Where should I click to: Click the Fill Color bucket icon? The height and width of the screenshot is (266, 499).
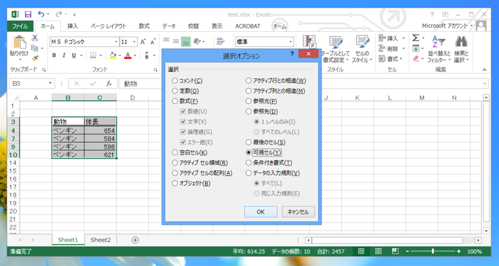click(113, 55)
